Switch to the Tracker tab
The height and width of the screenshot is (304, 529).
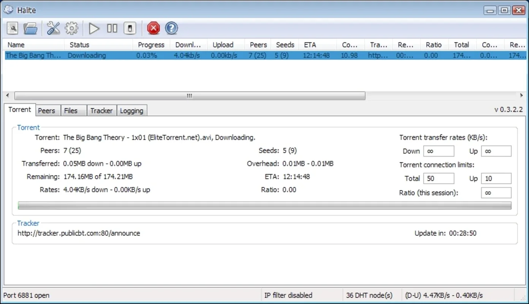101,111
